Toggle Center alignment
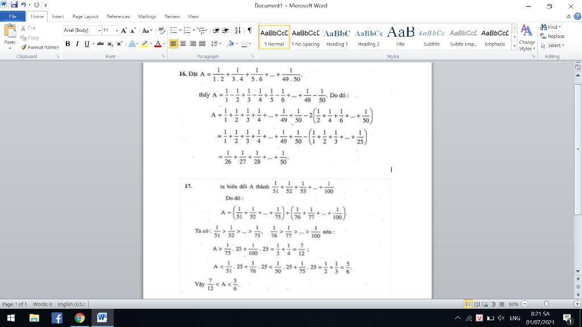This screenshot has height=327, width=582. 183,44
